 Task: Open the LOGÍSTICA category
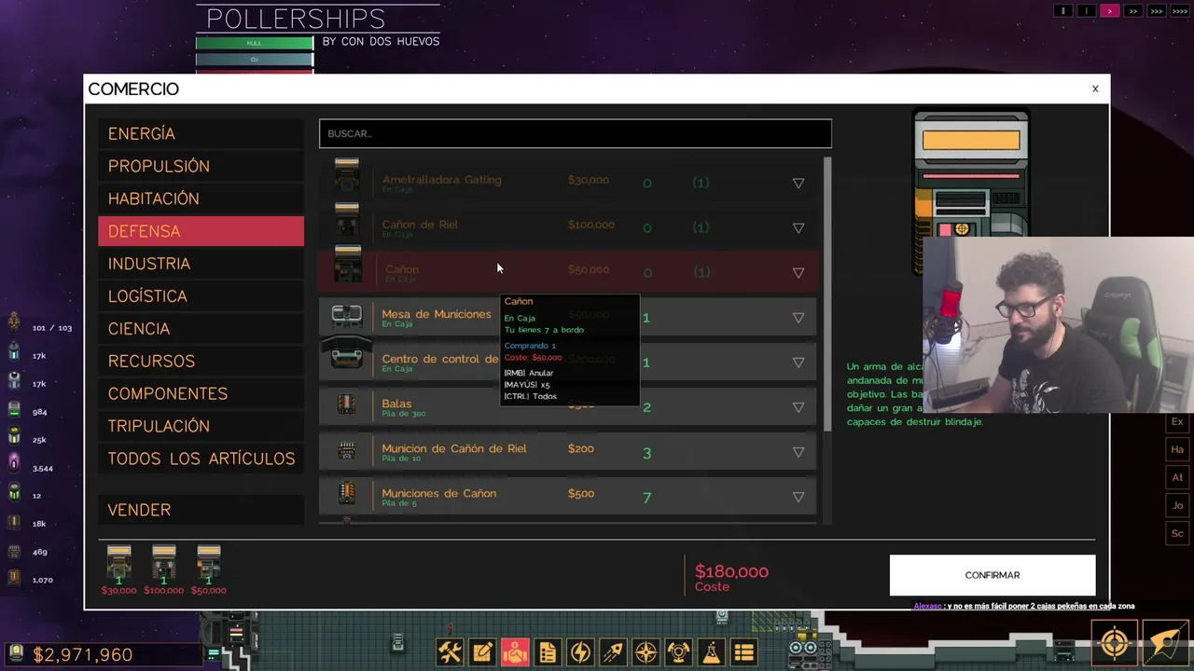click(x=201, y=296)
